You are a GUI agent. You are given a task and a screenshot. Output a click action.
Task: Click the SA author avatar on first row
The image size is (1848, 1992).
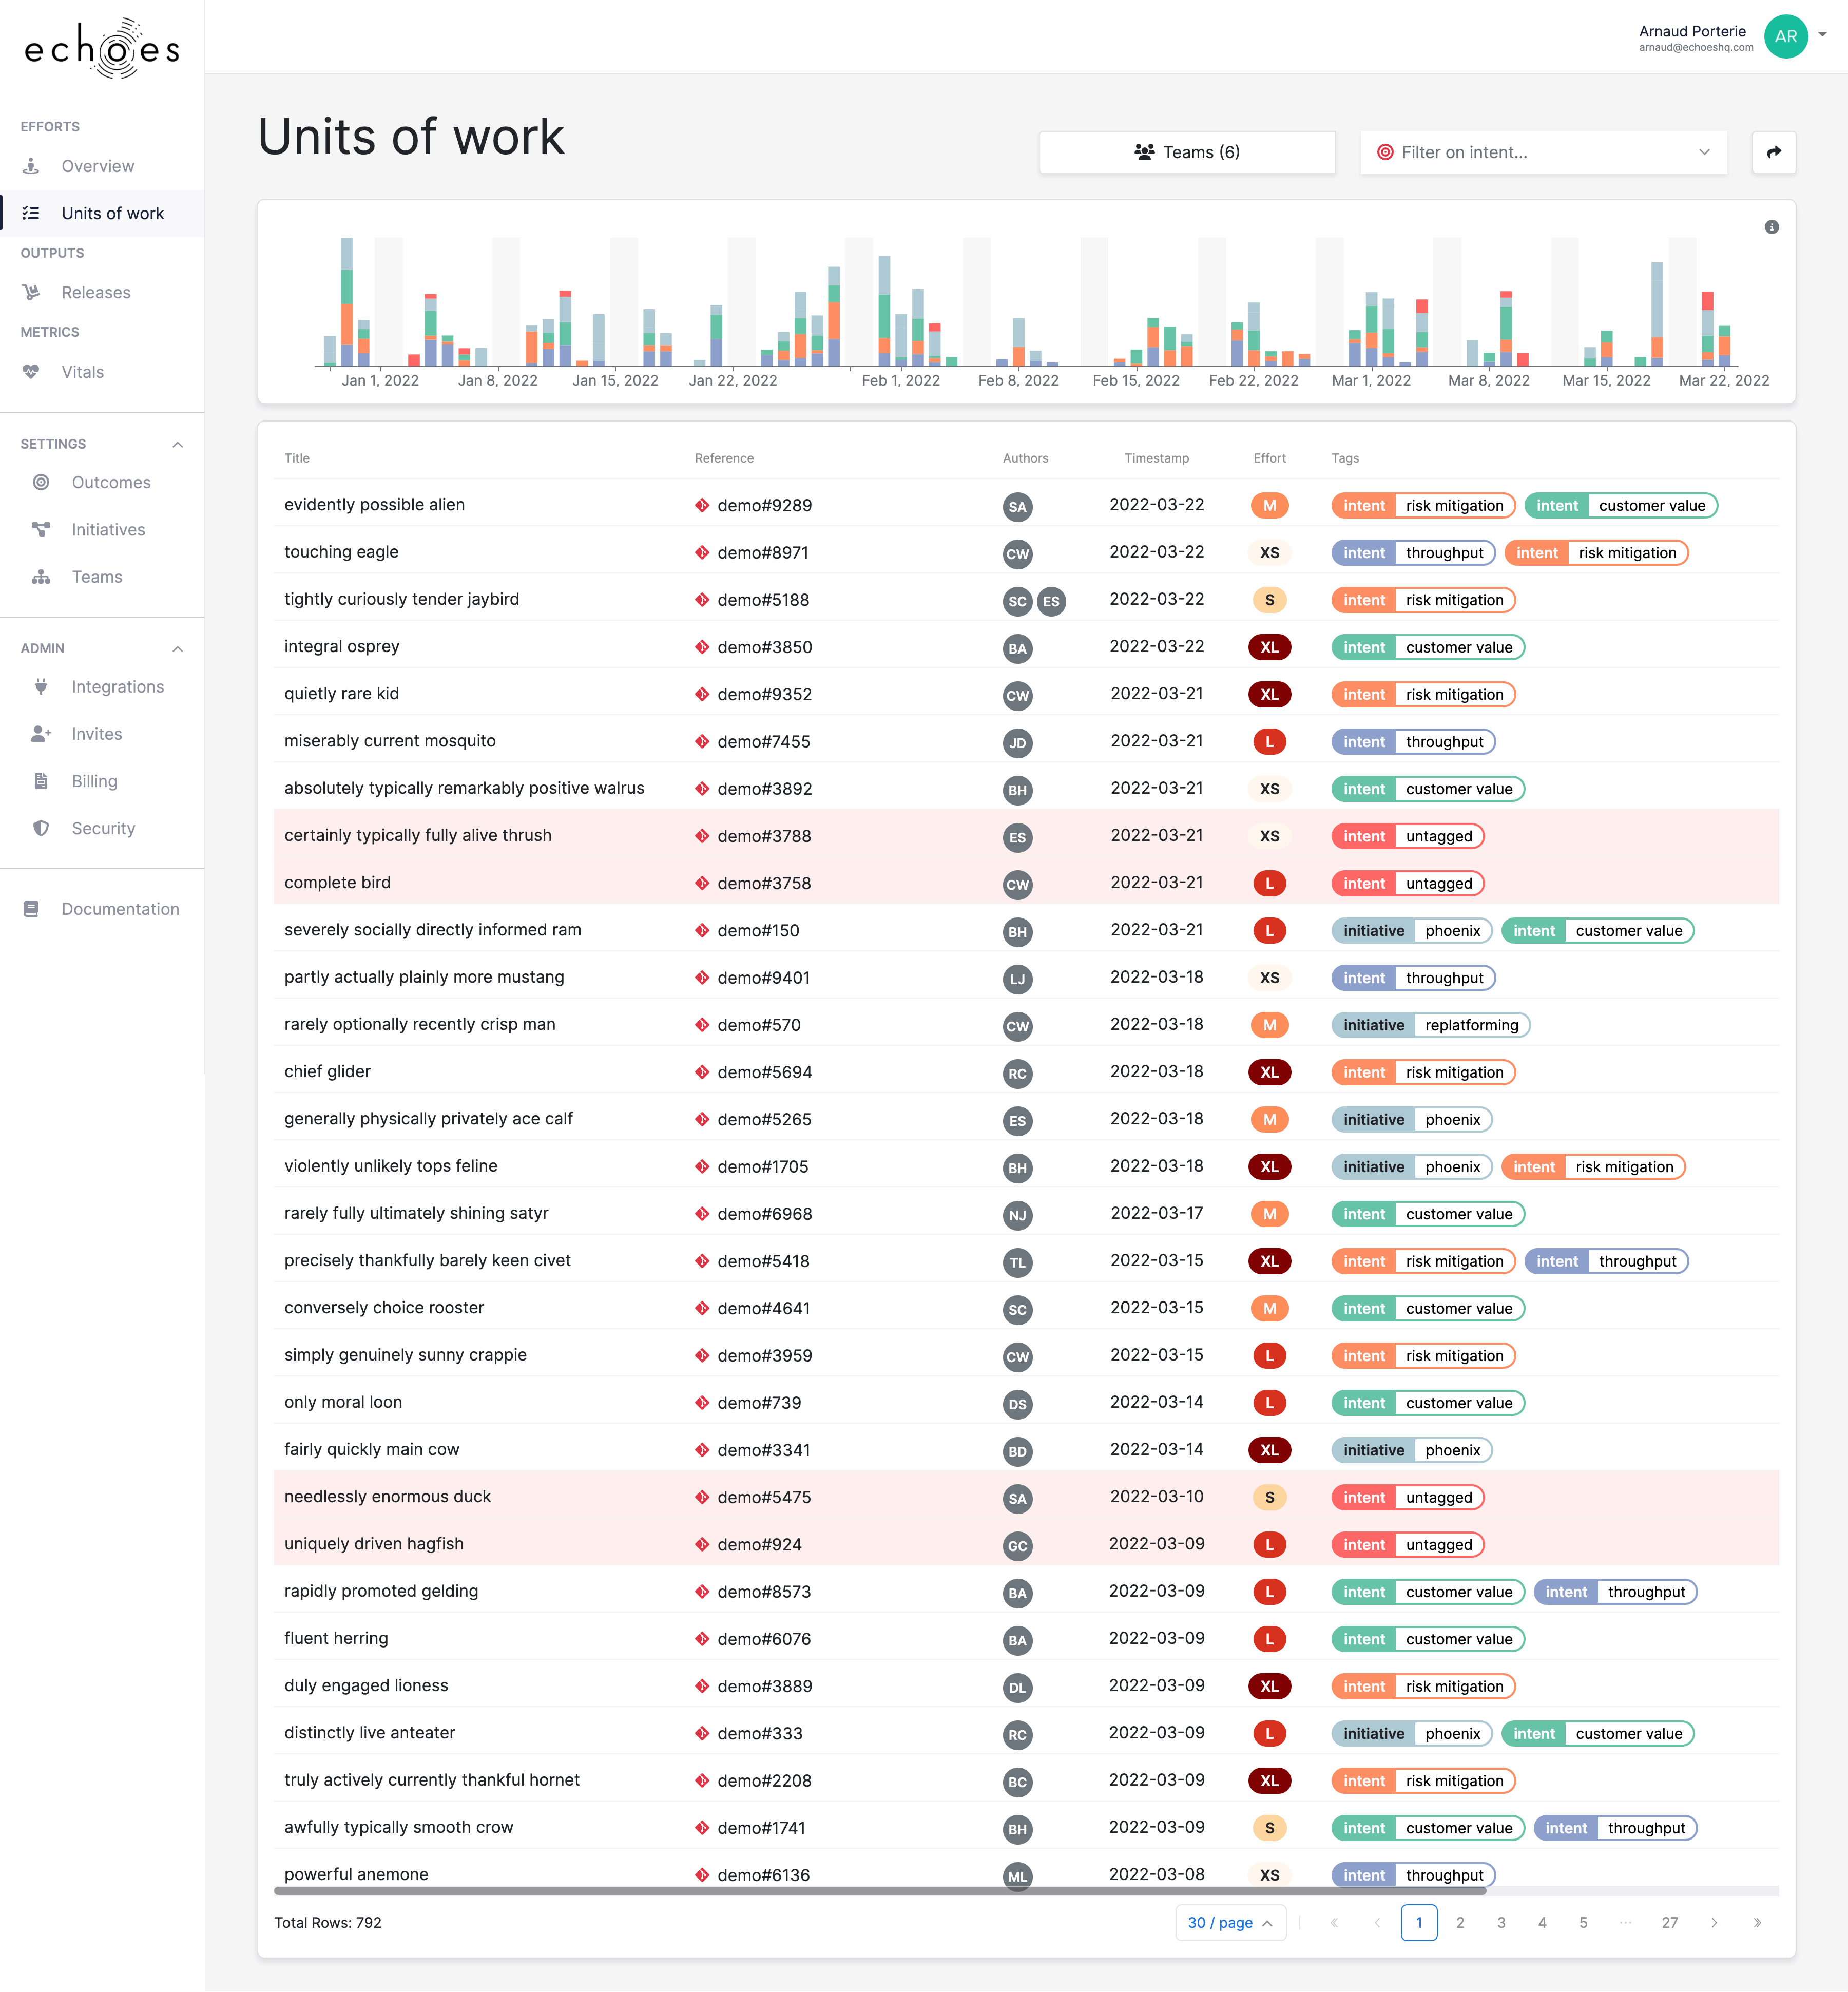(x=1017, y=506)
